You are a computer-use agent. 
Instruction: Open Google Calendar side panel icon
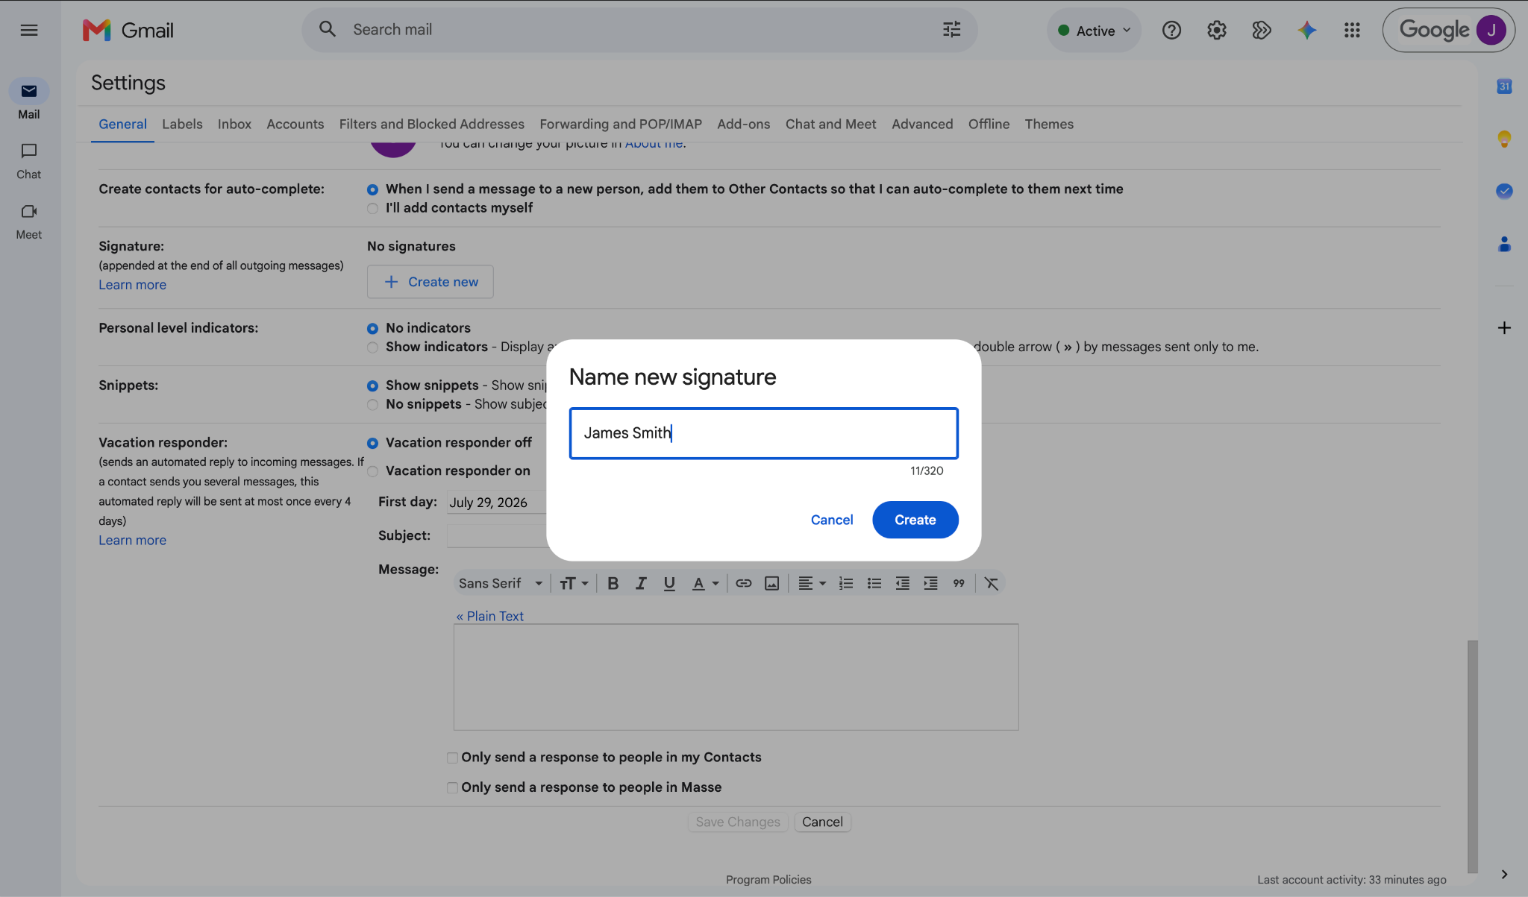pyautogui.click(x=1504, y=86)
